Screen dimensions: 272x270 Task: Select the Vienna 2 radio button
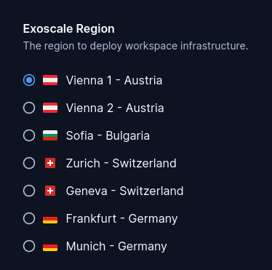click(x=29, y=108)
